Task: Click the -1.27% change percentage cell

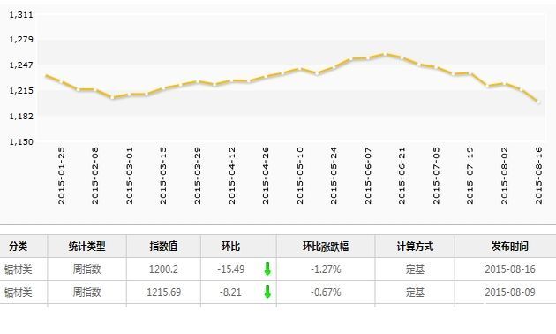Action: point(326,269)
